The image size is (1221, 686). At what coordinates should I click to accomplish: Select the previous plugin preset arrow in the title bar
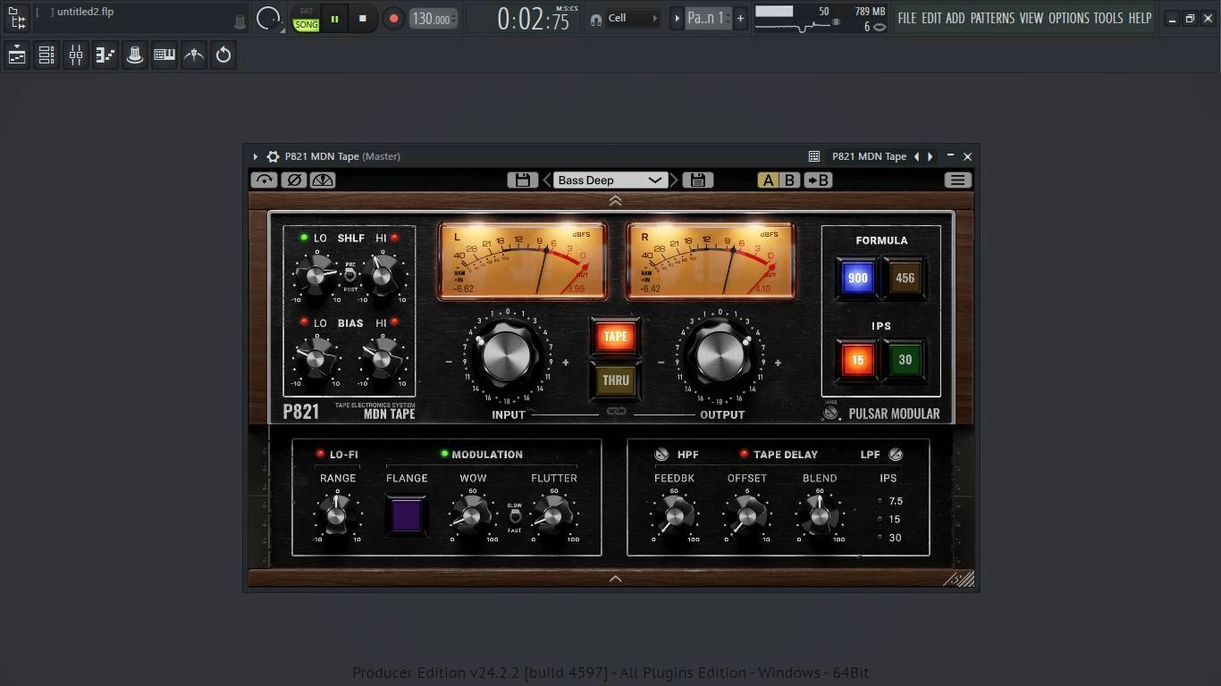pos(916,156)
